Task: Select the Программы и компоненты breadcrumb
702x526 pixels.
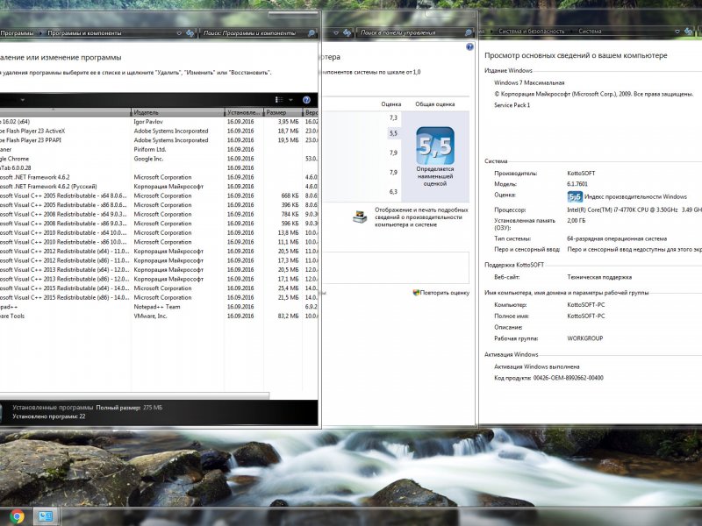Action: coord(84,33)
